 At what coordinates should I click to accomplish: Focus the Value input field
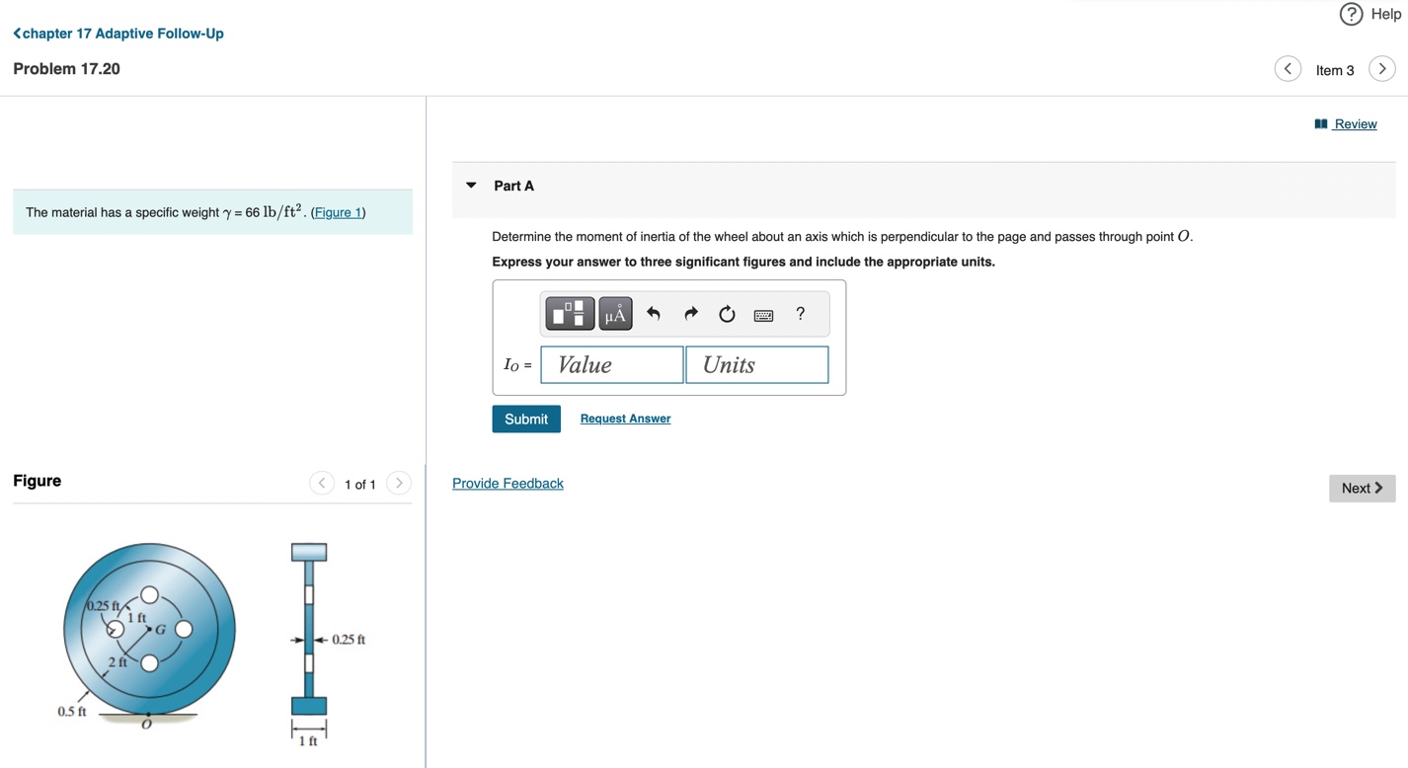tap(612, 365)
